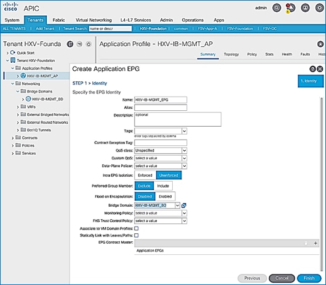Set Flood on Encapsulation to Enabled
This screenshot has width=326, height=285.
pyautogui.click(x=165, y=196)
